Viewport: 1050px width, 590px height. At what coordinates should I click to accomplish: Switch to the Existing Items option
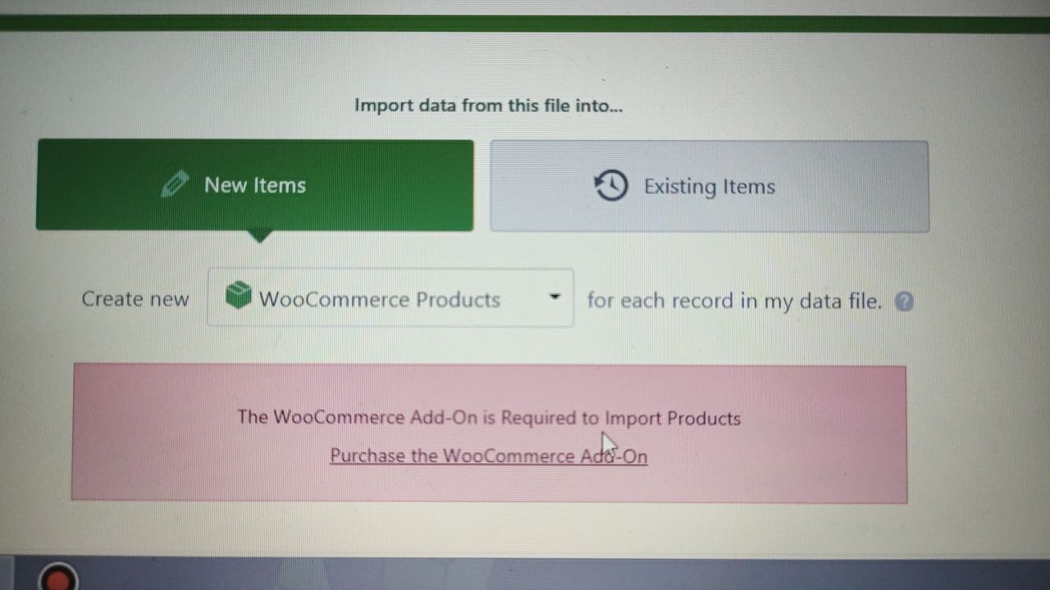pos(710,187)
